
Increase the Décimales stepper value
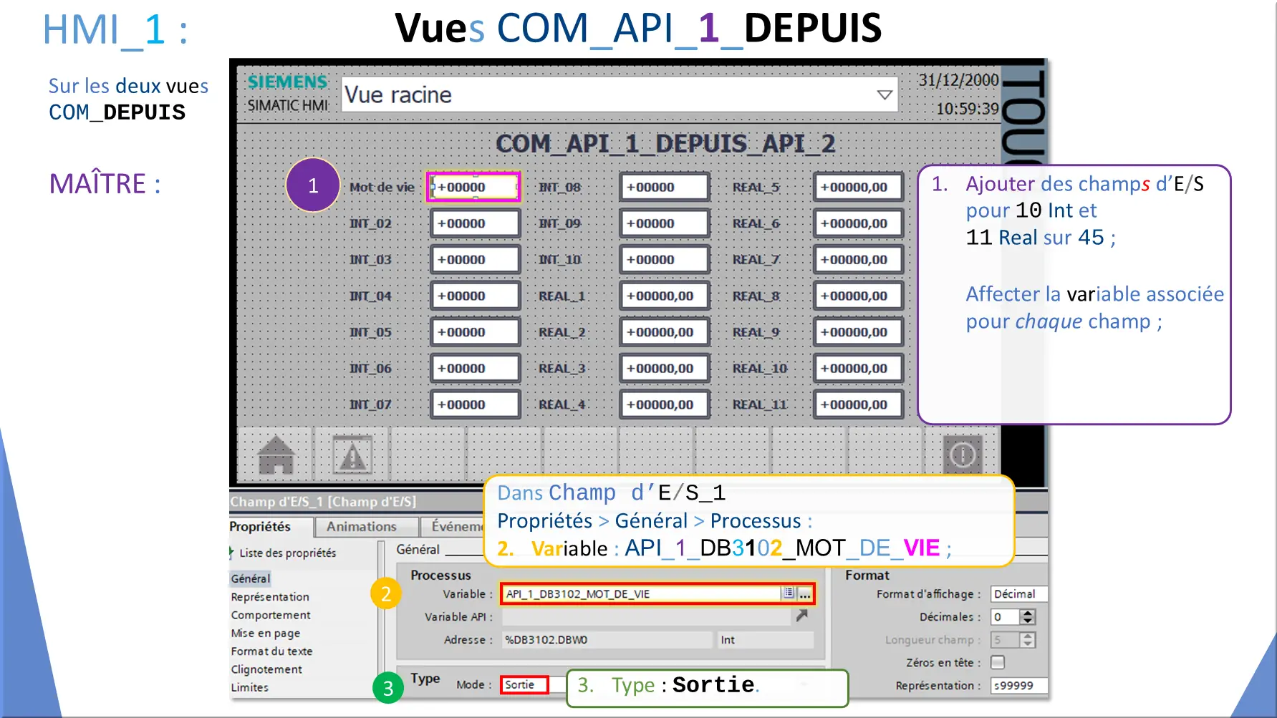coord(1028,613)
